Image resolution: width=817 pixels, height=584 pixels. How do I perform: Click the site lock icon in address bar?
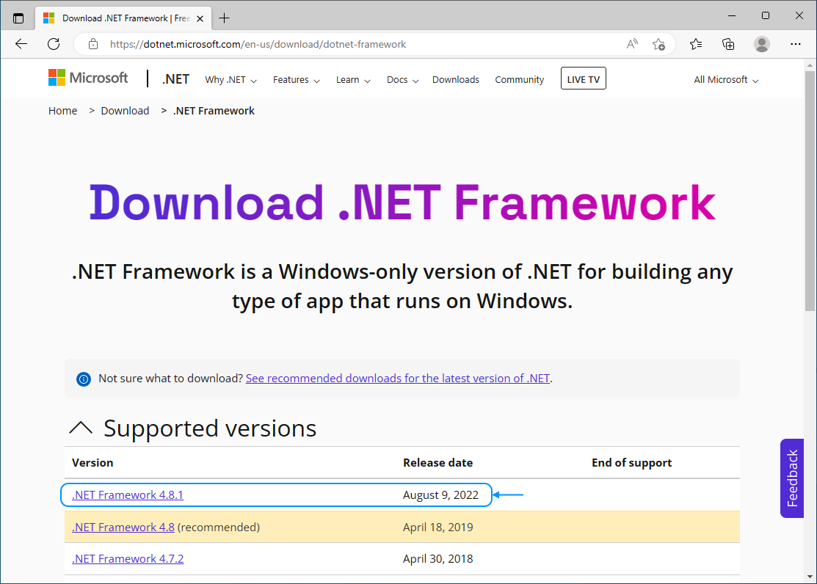pyautogui.click(x=93, y=44)
